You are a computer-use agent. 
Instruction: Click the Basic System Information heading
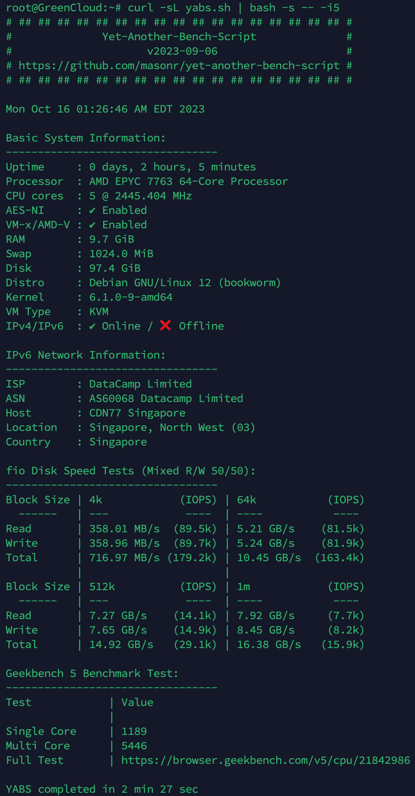pyautogui.click(x=85, y=138)
